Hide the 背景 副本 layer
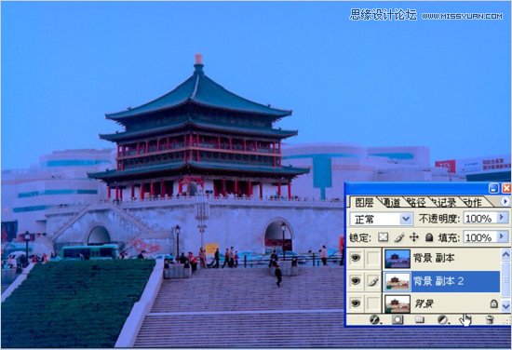 click(x=356, y=258)
